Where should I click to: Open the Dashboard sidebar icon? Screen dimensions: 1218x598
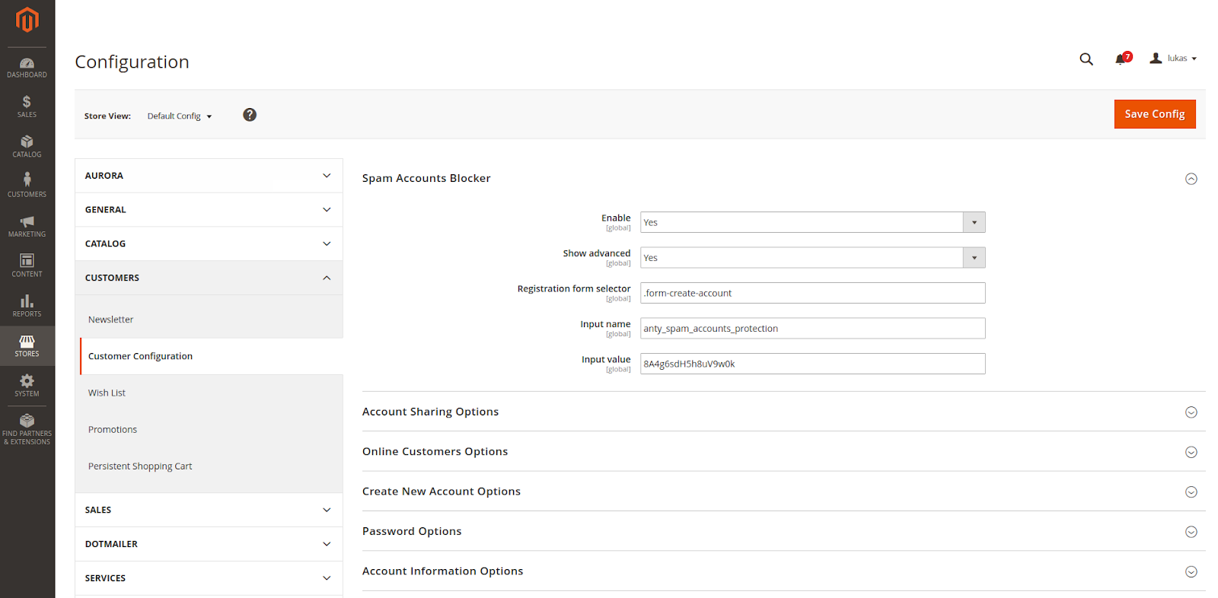click(x=27, y=67)
